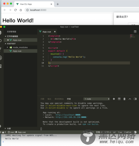Change language mode Vue in status bar
This screenshot has height=146, width=139.
pos(120,132)
